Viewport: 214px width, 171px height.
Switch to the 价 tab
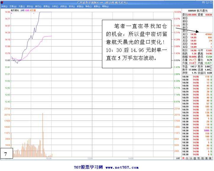click(x=187, y=159)
